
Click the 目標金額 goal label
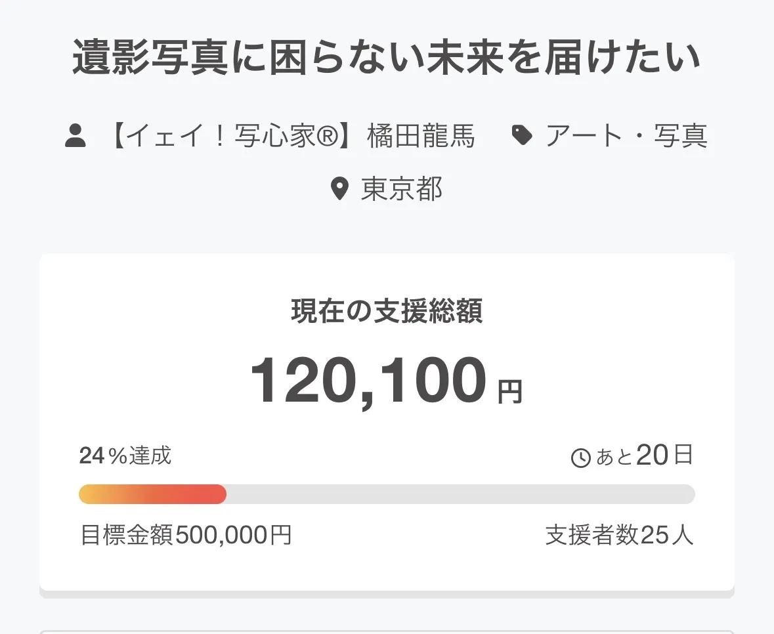point(127,535)
